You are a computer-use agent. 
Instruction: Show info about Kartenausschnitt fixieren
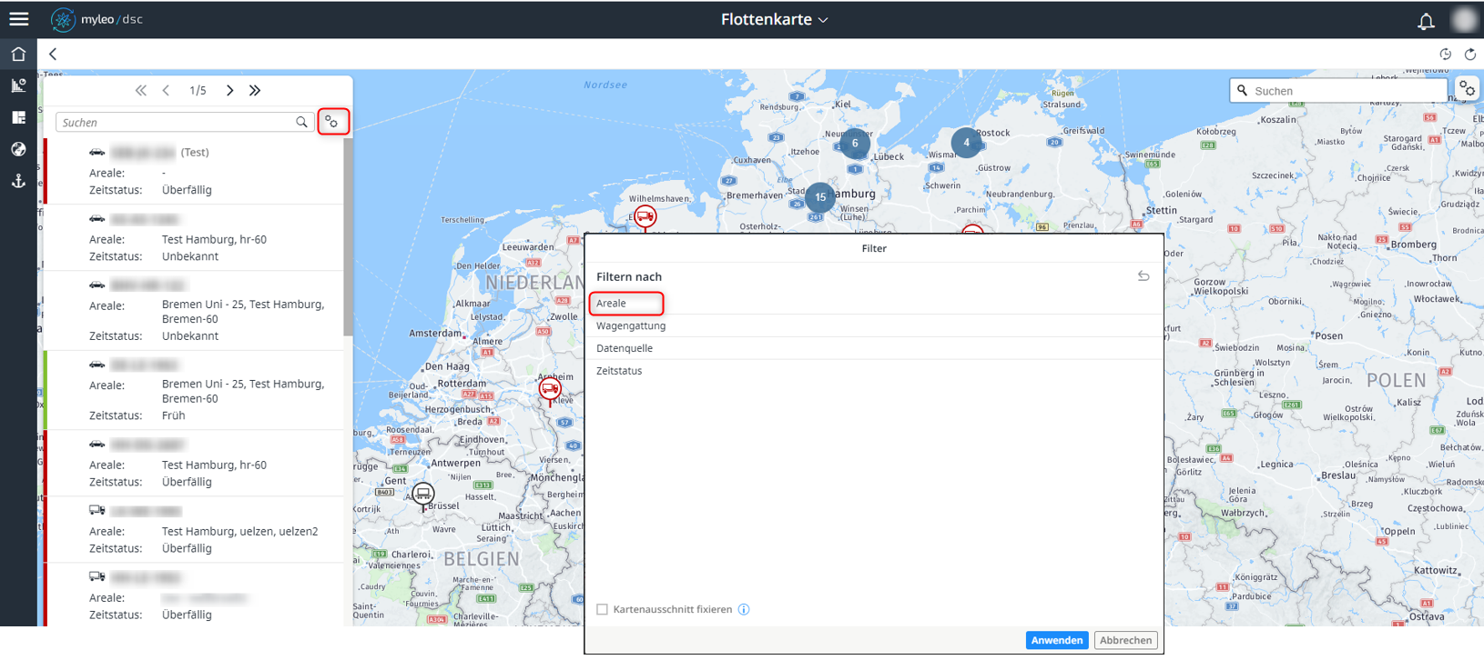[x=744, y=609]
